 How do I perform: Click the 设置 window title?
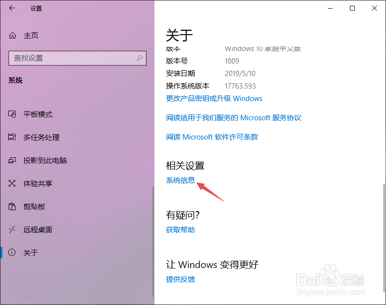tap(36, 8)
